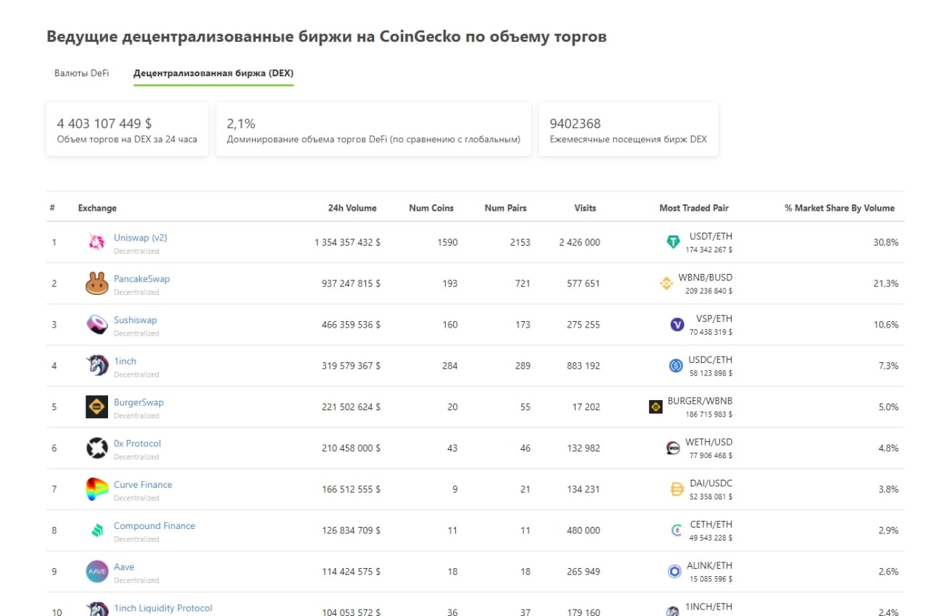Click the 1inch row unicorn logo
The image size is (928, 616).
(96, 366)
